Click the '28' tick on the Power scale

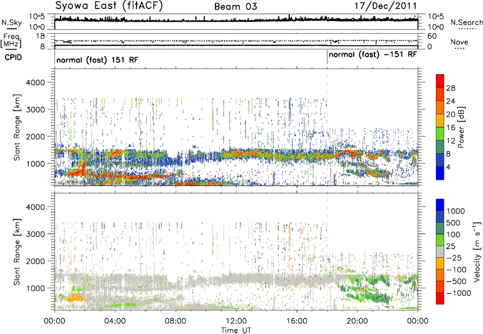point(450,88)
